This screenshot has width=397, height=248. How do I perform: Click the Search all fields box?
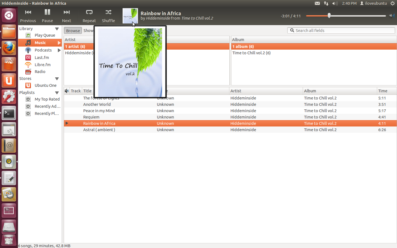click(x=341, y=30)
